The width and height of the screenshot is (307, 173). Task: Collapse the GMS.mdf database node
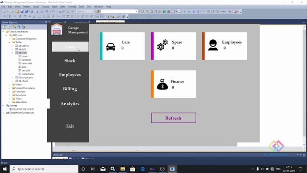[x=6, y=35]
